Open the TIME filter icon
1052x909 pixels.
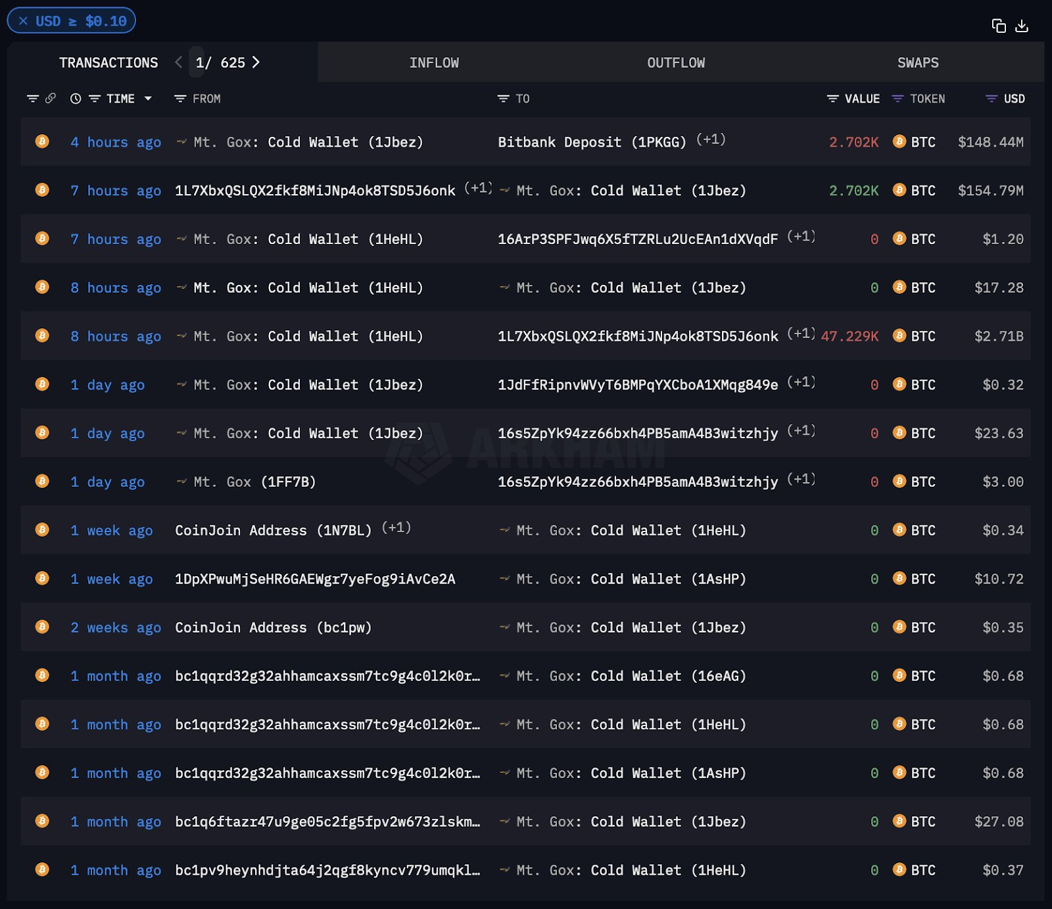[x=95, y=99]
